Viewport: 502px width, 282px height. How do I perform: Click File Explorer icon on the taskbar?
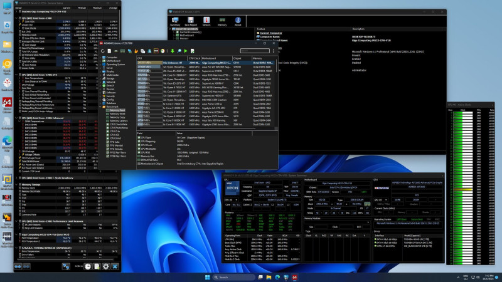(269, 277)
